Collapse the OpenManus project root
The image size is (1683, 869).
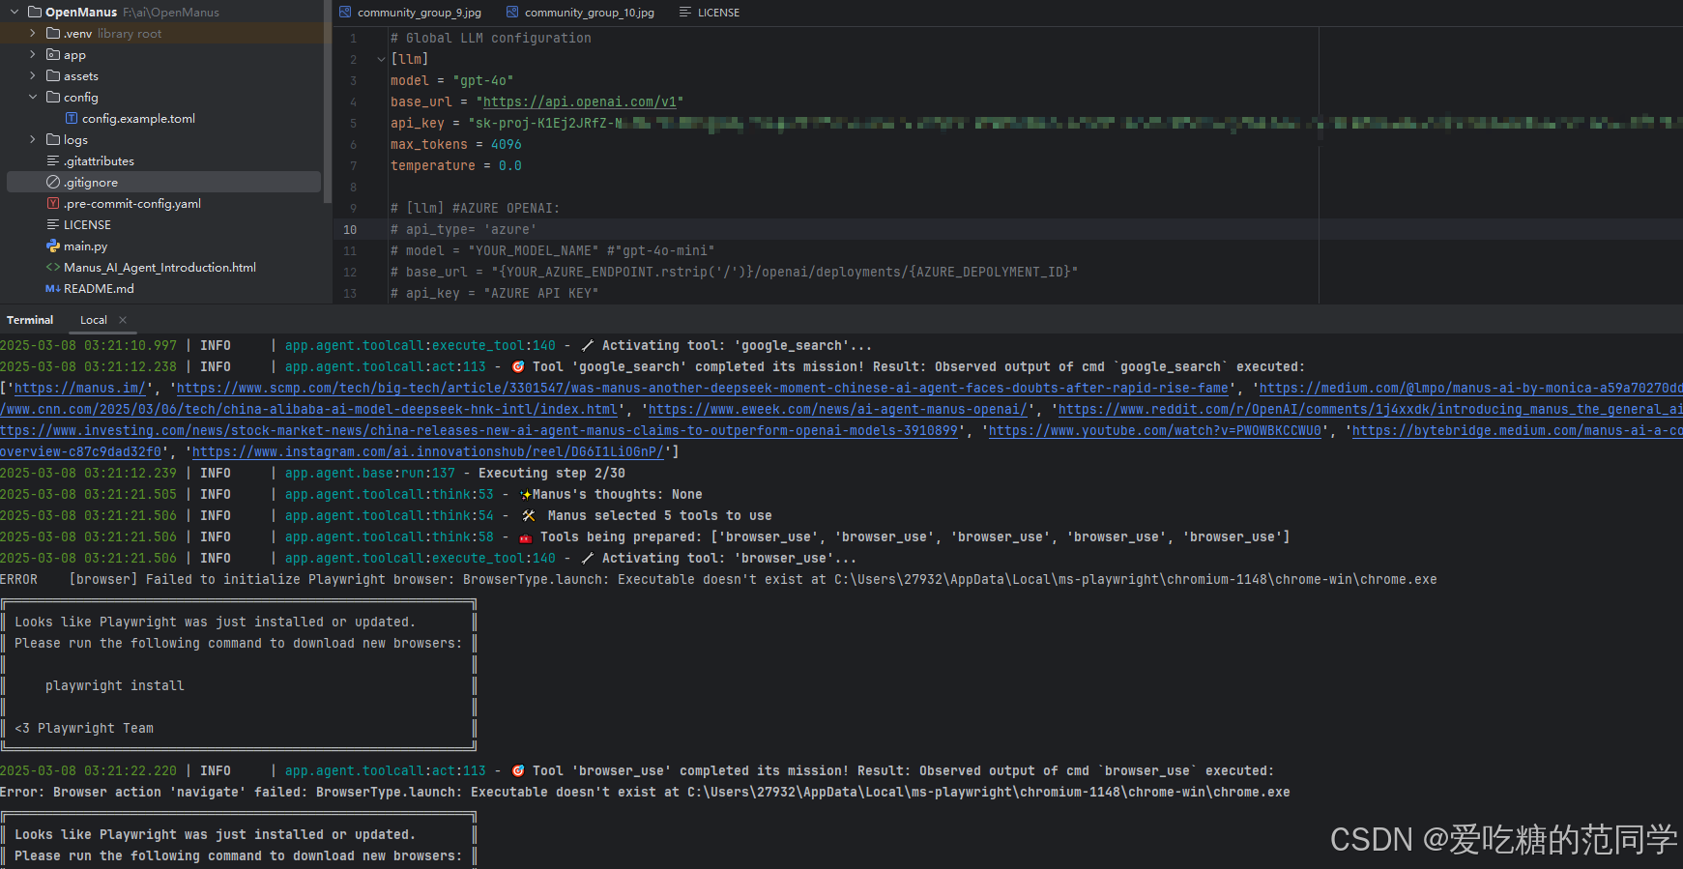[15, 13]
